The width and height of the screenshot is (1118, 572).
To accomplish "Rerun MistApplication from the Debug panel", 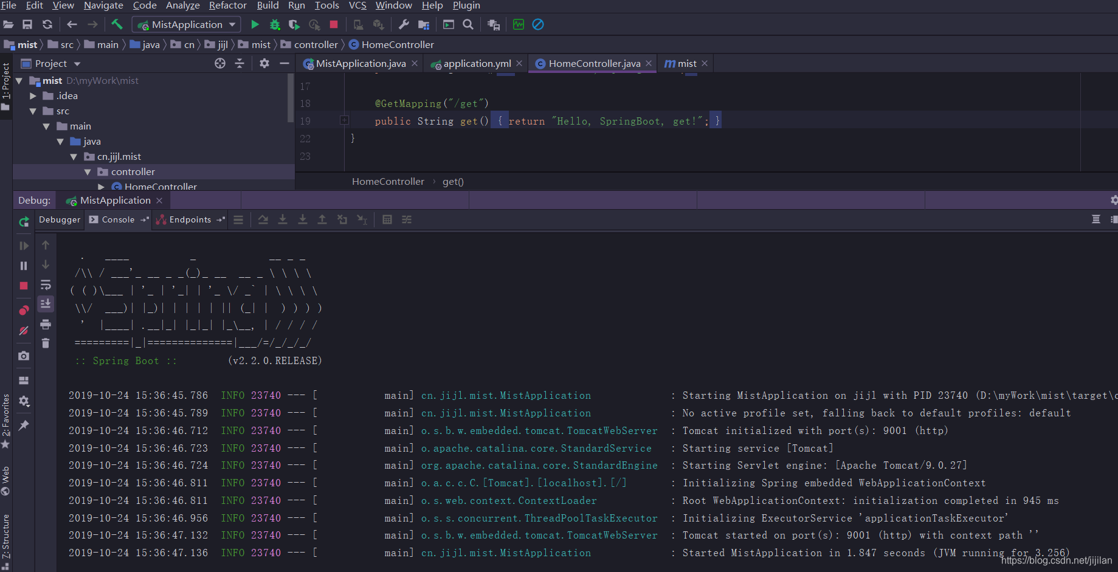I will pyautogui.click(x=24, y=222).
